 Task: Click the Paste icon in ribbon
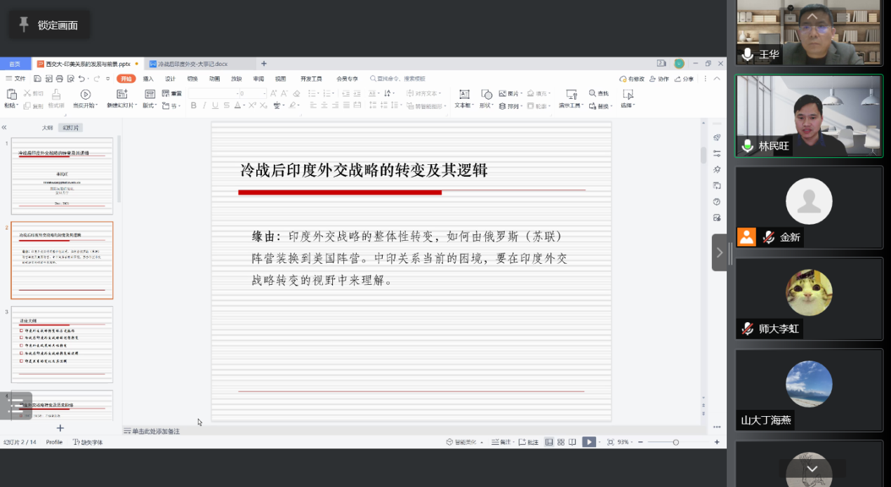click(11, 95)
